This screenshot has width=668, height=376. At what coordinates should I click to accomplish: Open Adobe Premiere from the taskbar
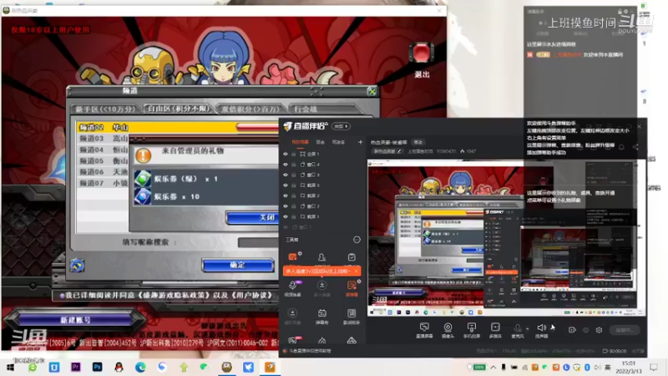[x=76, y=367]
